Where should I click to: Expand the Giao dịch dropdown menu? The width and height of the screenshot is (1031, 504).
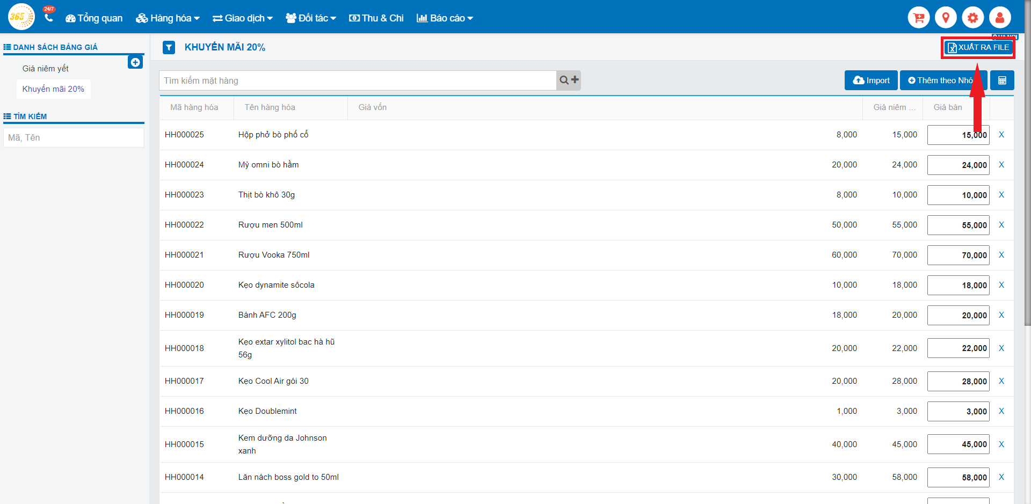(x=243, y=18)
